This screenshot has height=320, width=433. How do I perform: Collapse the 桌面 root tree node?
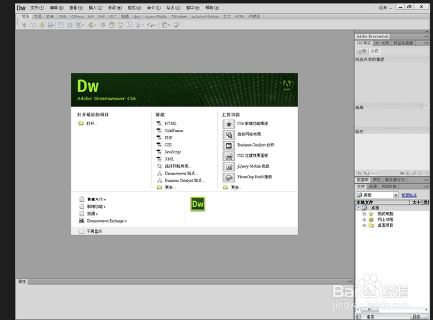(x=358, y=208)
